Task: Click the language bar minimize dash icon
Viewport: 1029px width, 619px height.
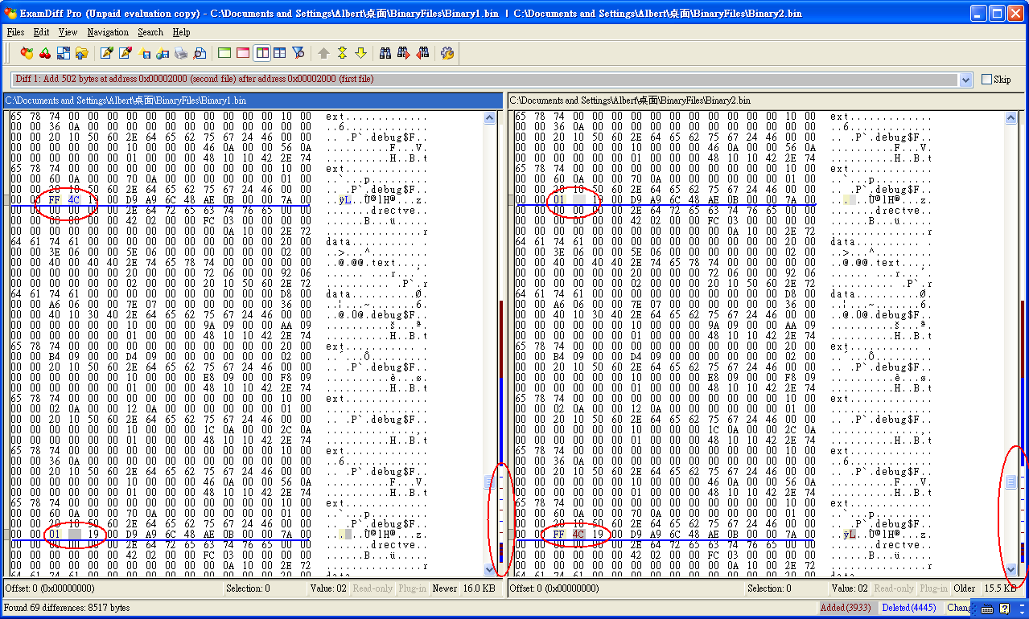Action: (x=1022, y=605)
